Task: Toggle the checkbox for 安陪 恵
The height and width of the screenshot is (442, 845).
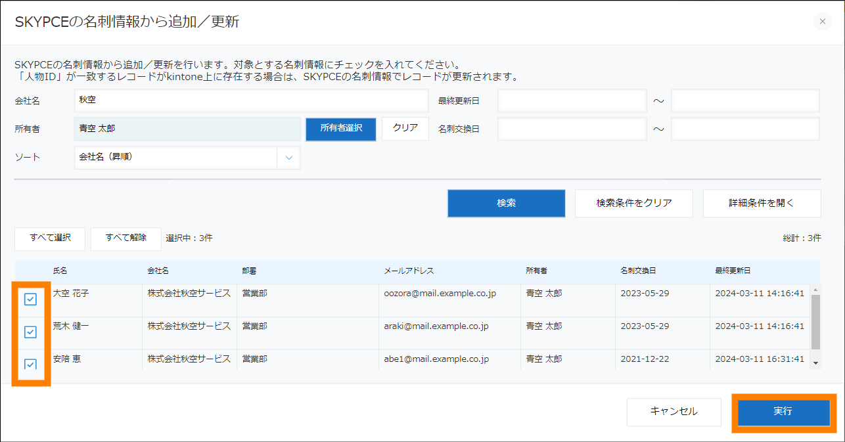Action: tap(30, 363)
